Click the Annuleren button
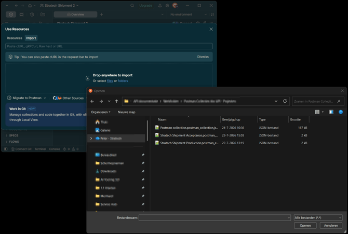Viewport: 348px width, 234px height. pos(331,225)
